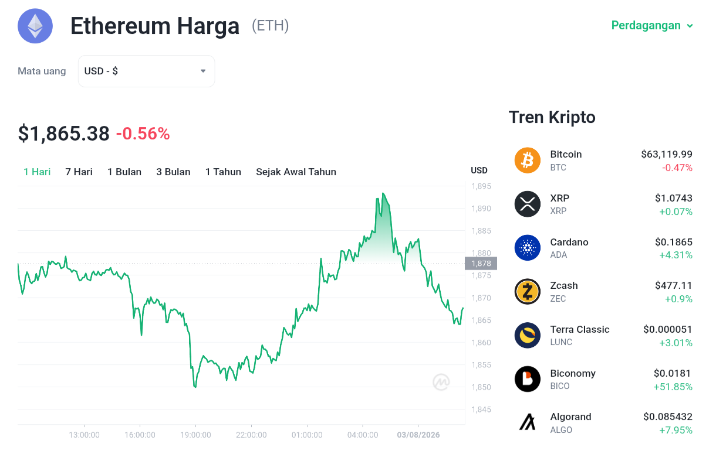716x454 pixels.
Task: Select Sejak Awal Tahun range
Action: pyautogui.click(x=296, y=172)
